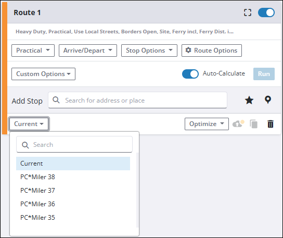Viewport: 283px width, 238px height.
Task: Click the version Search input field
Action: tap(74, 144)
